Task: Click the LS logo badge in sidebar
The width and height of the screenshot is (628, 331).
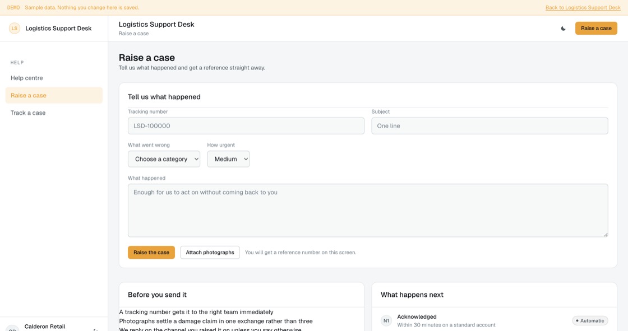Action: pos(15,29)
